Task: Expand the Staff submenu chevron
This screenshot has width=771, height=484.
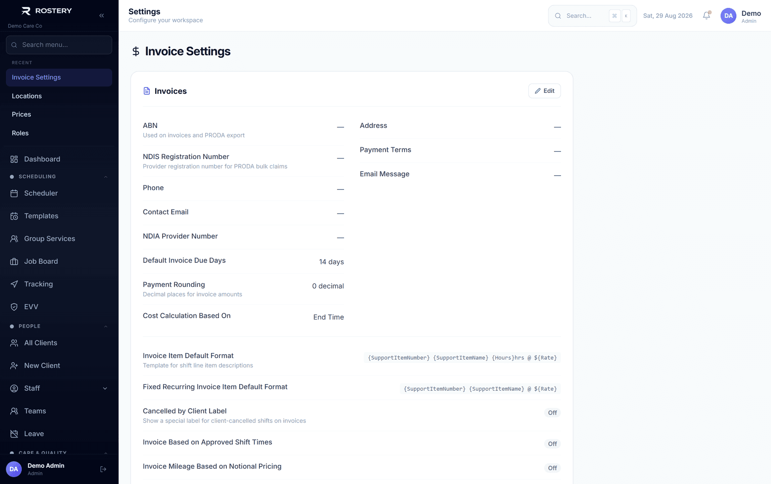Action: pyautogui.click(x=105, y=388)
